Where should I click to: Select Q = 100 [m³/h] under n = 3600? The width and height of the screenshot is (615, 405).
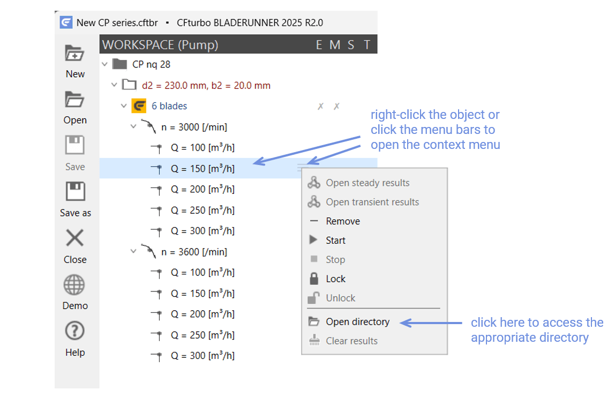coord(202,273)
